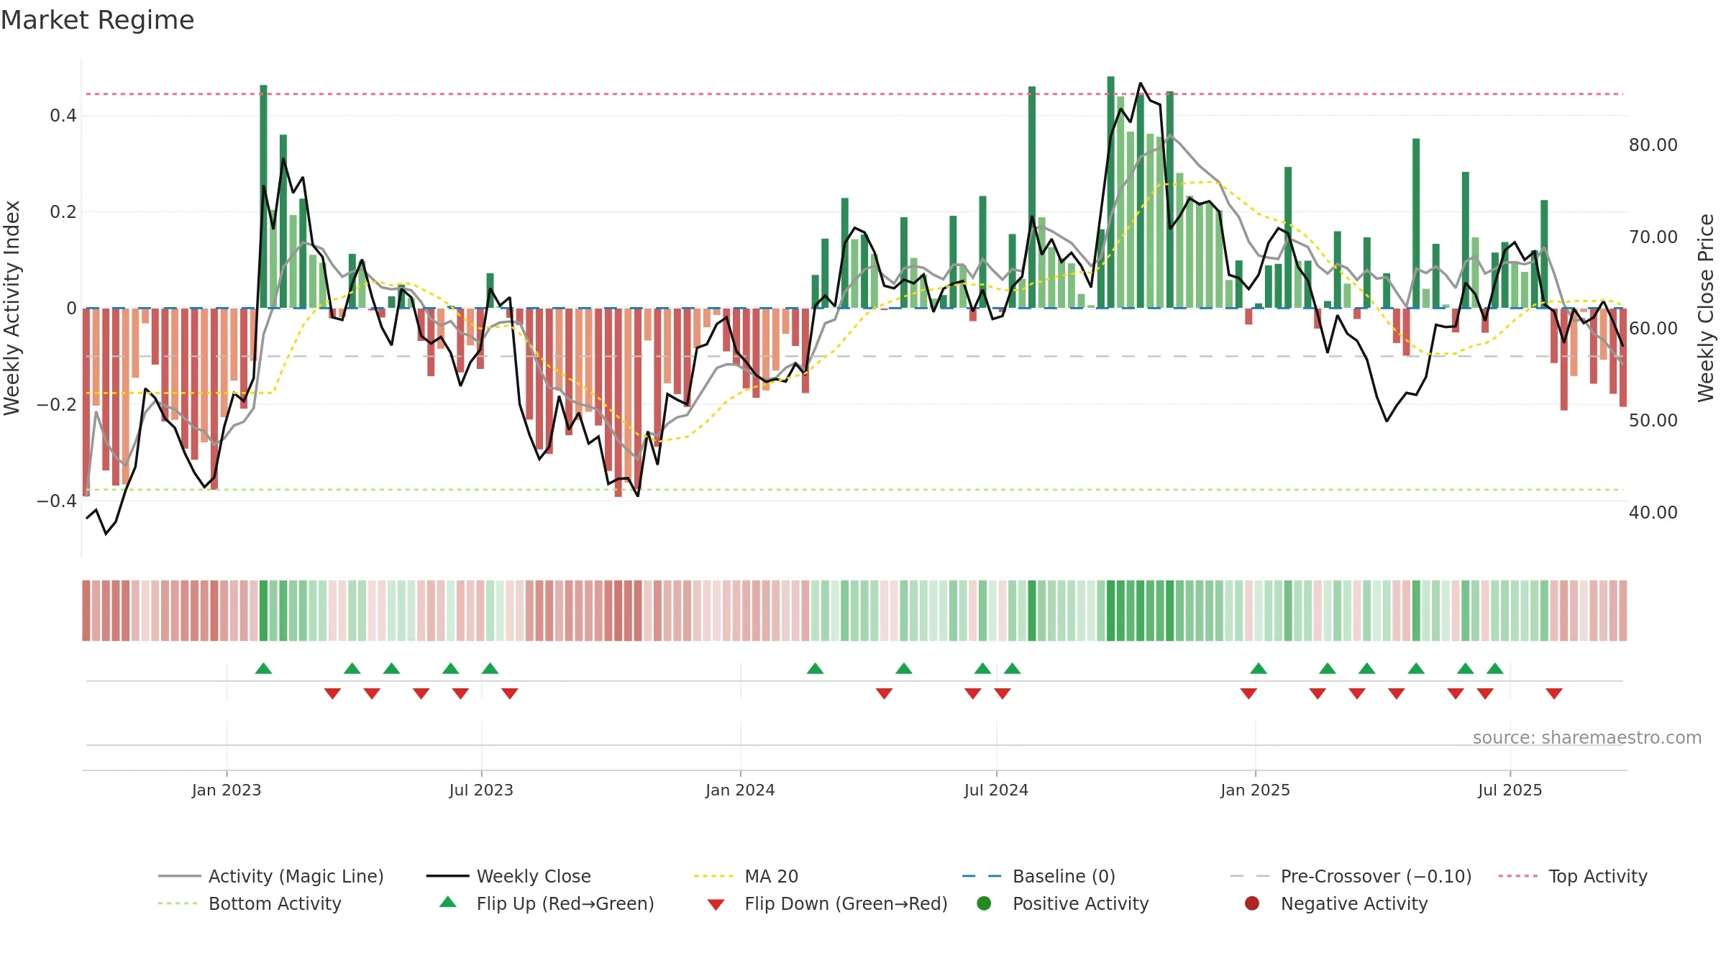Viewport: 1726px width, 971px height.
Task: Click the 80.00 price axis tick
Action: tap(1653, 145)
